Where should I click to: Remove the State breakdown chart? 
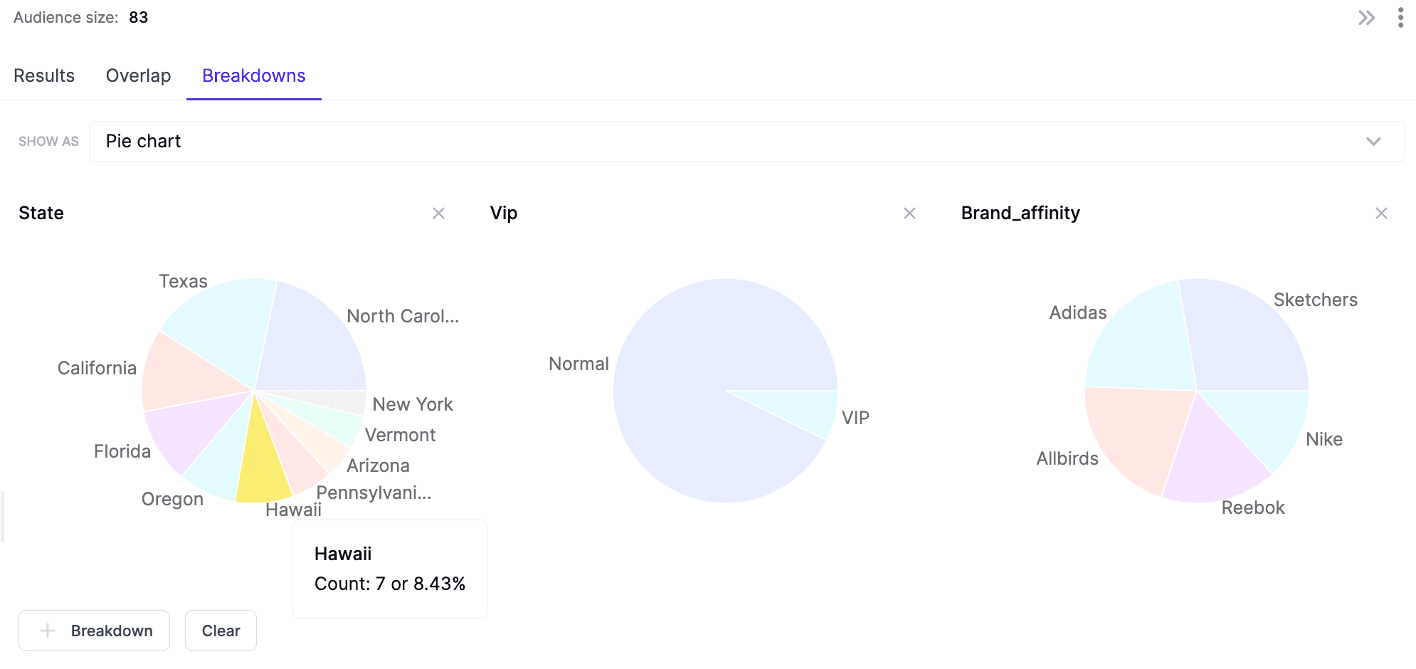438,214
